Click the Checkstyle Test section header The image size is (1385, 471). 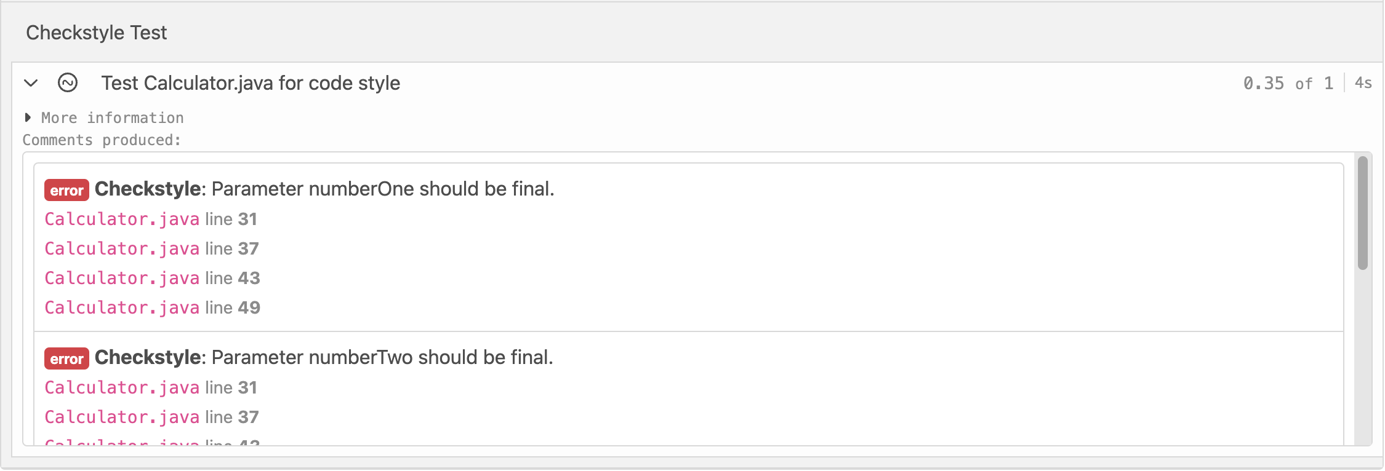97,33
